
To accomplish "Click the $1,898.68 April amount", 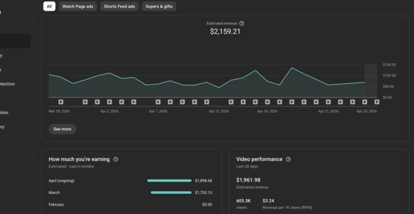I will [x=204, y=181].
